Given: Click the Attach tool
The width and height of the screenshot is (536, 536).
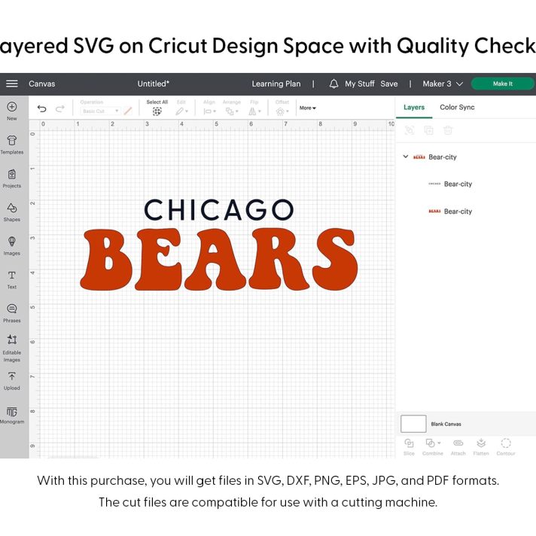Looking at the screenshot, I should [458, 446].
